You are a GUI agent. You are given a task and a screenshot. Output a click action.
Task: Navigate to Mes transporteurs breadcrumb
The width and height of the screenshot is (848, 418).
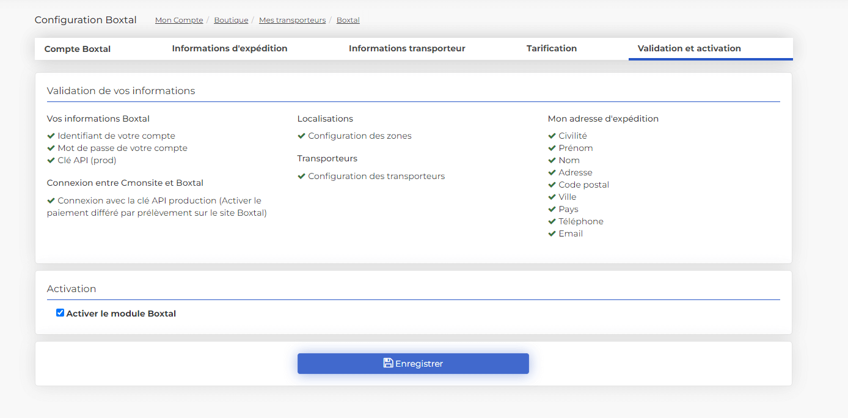[292, 20]
